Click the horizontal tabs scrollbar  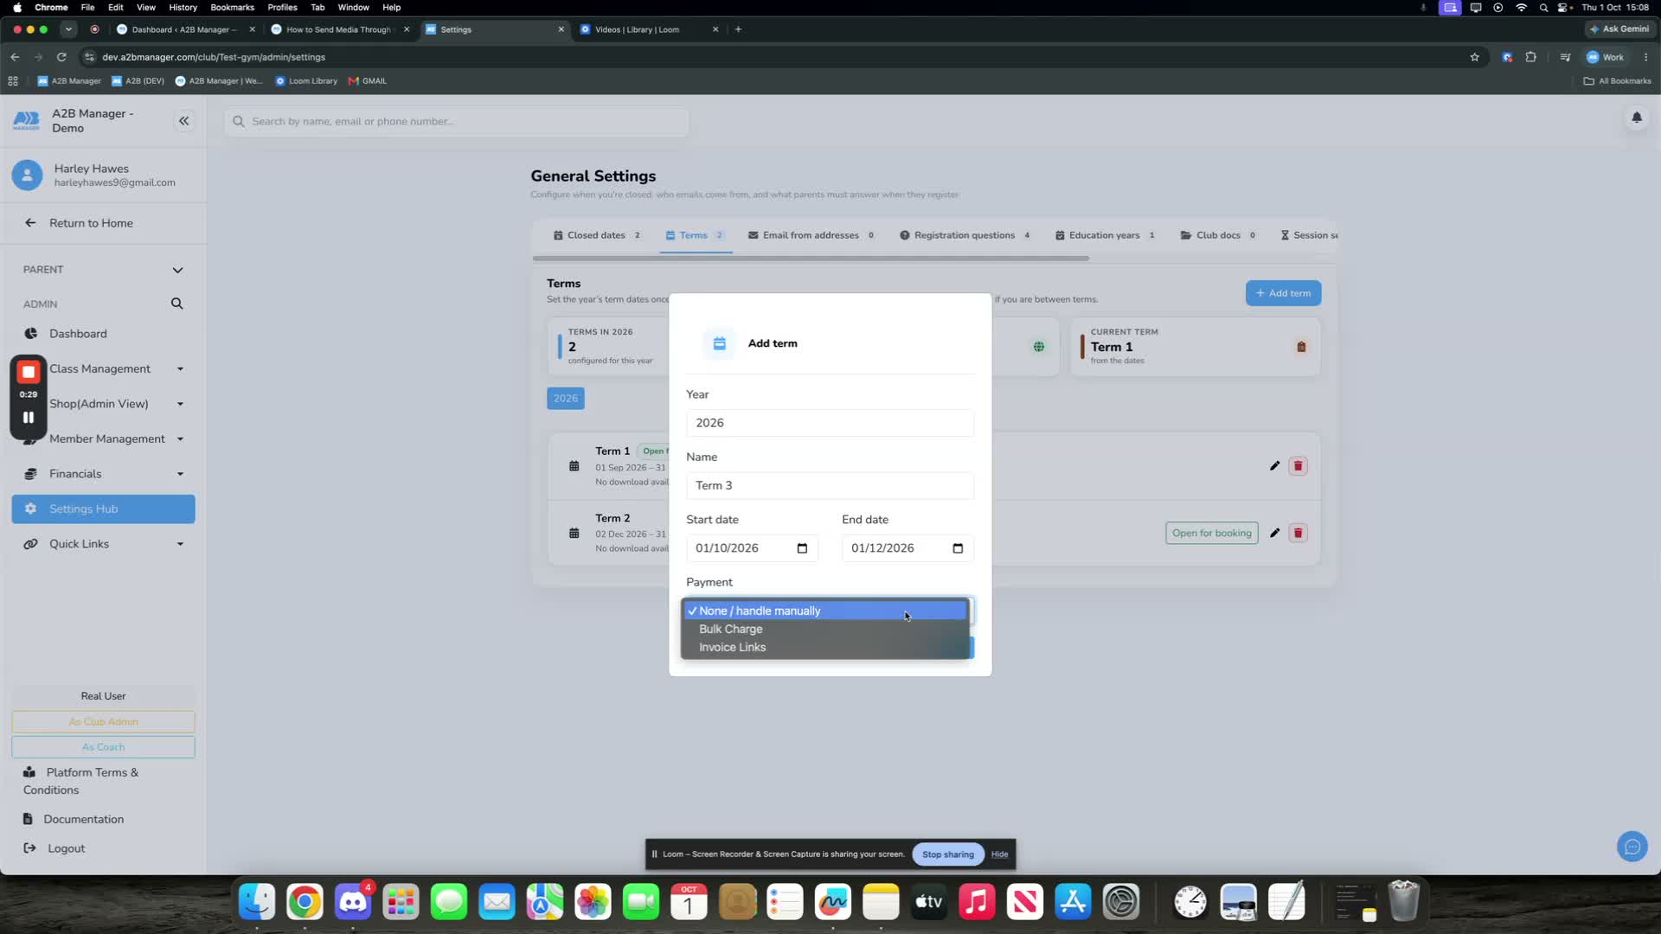811,259
